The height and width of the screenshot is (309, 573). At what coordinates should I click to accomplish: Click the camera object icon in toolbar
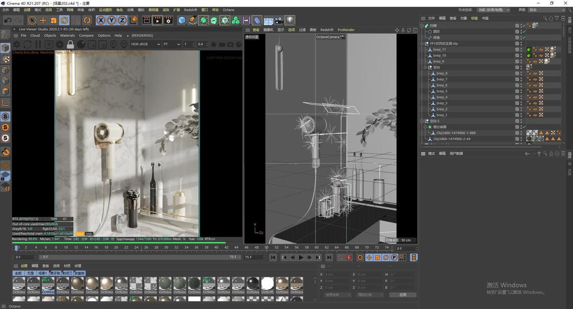279,21
